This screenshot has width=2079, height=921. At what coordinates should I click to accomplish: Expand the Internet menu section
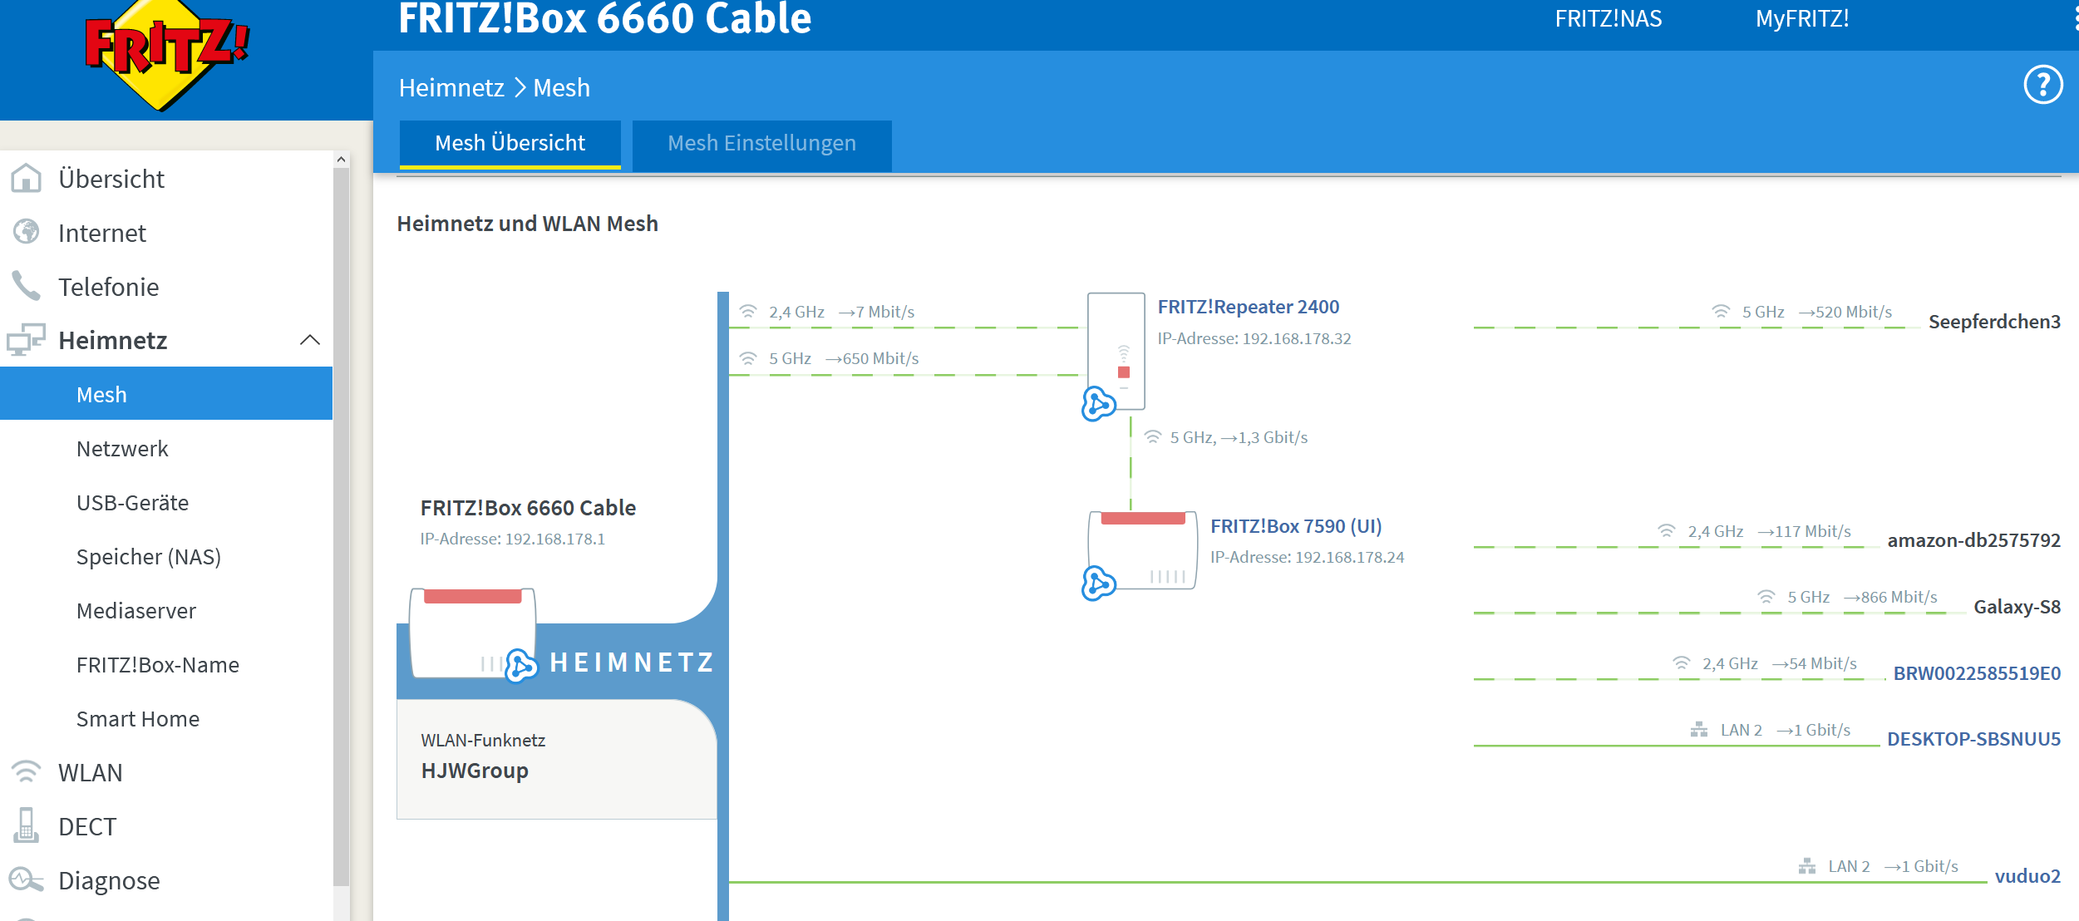(x=101, y=233)
